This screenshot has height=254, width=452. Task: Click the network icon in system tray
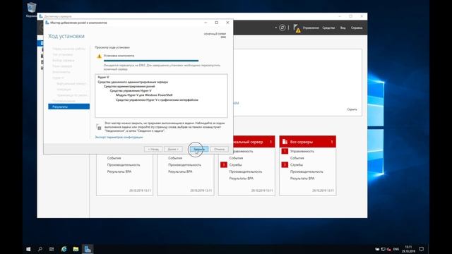[x=383, y=249]
